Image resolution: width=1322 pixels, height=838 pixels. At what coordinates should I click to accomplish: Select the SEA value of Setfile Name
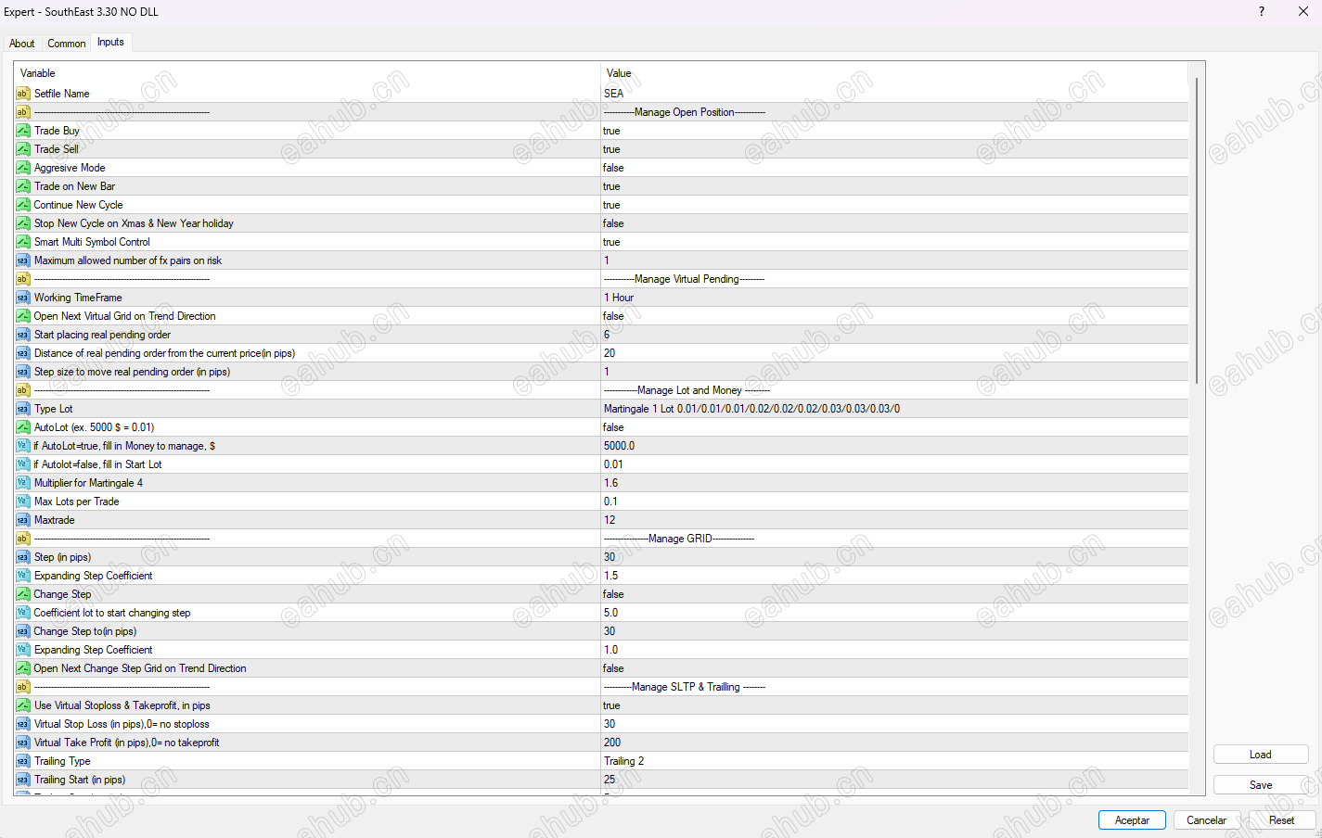(614, 94)
